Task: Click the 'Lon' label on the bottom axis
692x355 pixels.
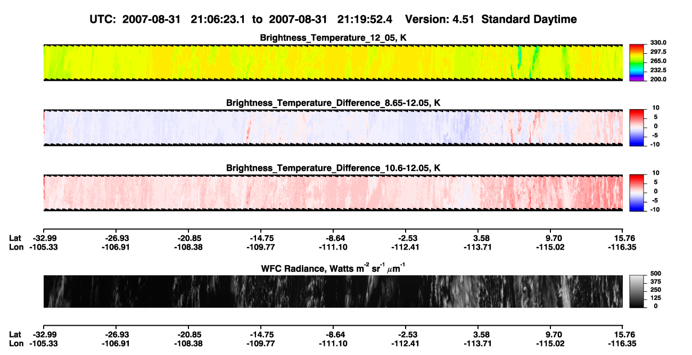Action: 17,344
